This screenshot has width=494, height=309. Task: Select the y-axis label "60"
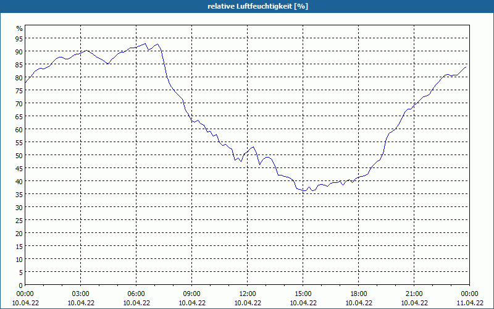tap(20, 129)
